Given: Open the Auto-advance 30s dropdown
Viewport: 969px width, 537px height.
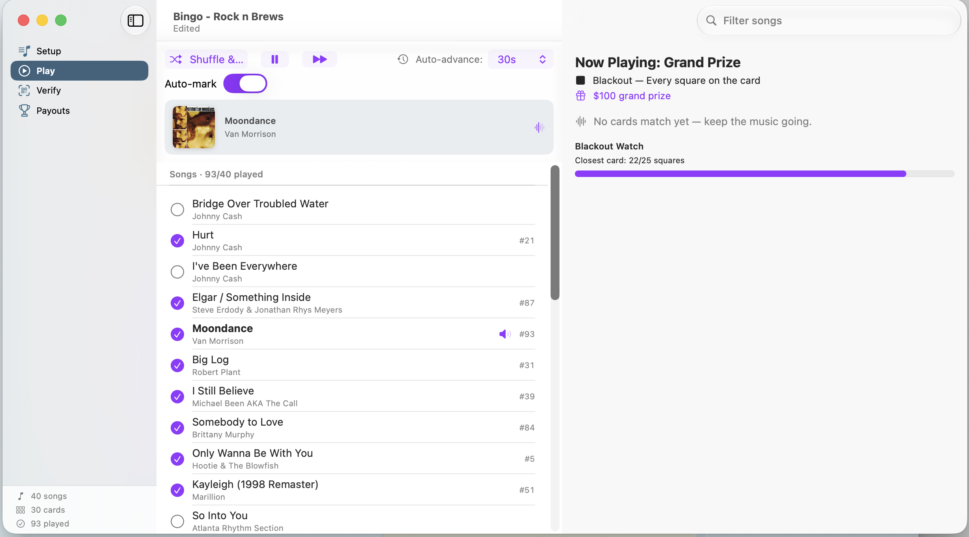Looking at the screenshot, I should coord(521,60).
